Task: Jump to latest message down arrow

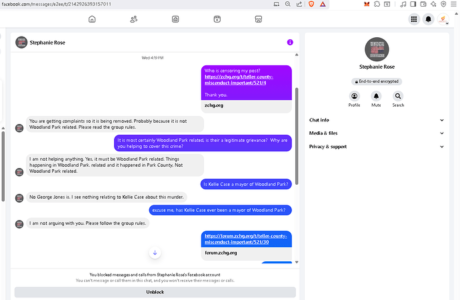Action: pyautogui.click(x=155, y=253)
